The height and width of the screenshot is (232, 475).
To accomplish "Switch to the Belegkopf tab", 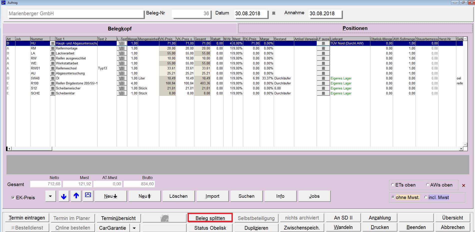I will click(x=120, y=29).
